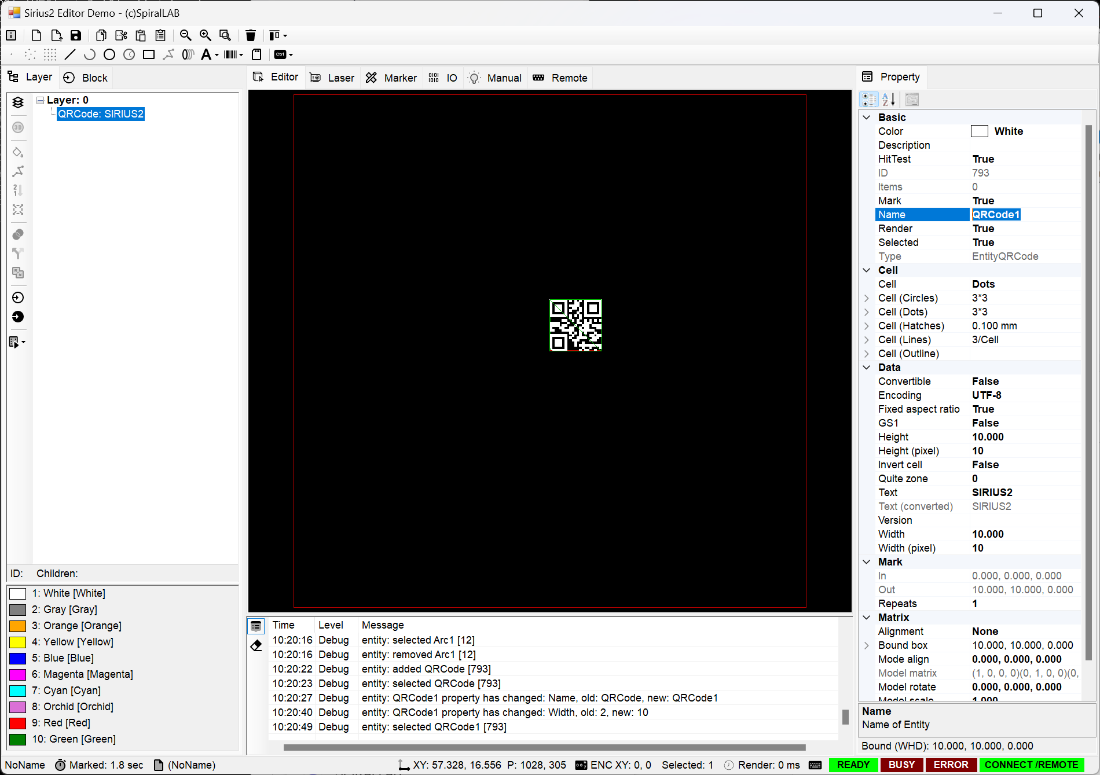Expand the Bound box property
Screen dimensions: 1100x775
point(867,645)
